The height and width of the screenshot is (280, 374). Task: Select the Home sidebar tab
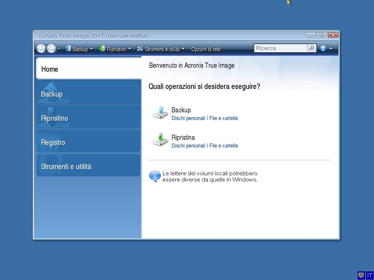89,69
